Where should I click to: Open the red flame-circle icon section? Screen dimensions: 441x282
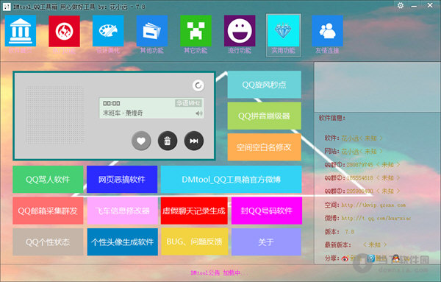(x=64, y=31)
